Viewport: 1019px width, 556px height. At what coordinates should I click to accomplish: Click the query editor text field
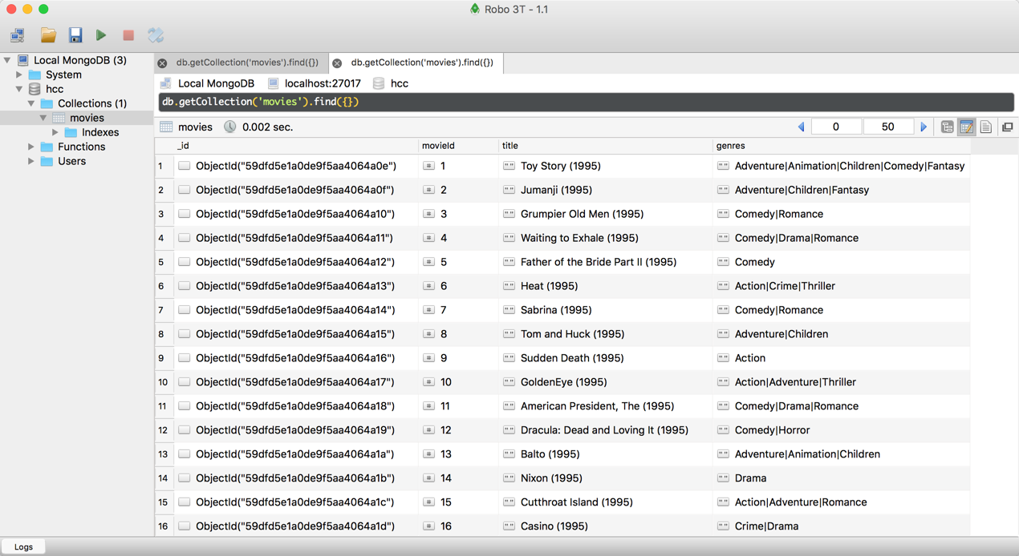click(586, 102)
